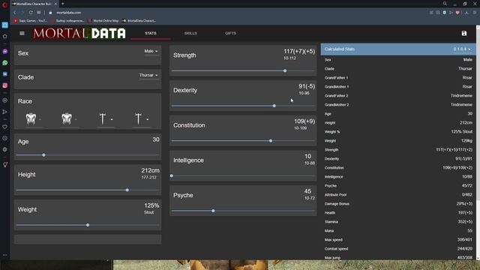Click the Constitution value 109(+9)

304,121
